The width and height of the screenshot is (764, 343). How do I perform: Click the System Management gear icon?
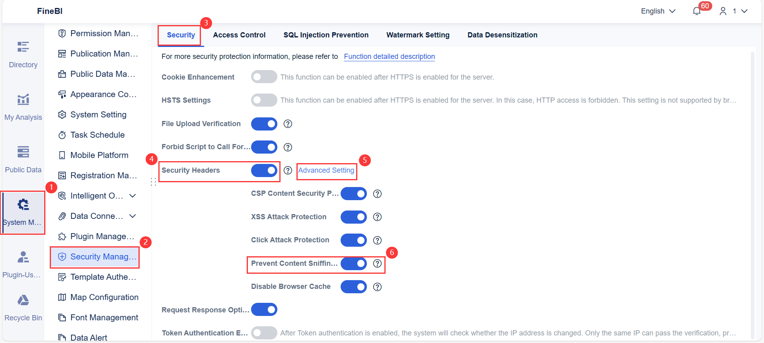23,204
